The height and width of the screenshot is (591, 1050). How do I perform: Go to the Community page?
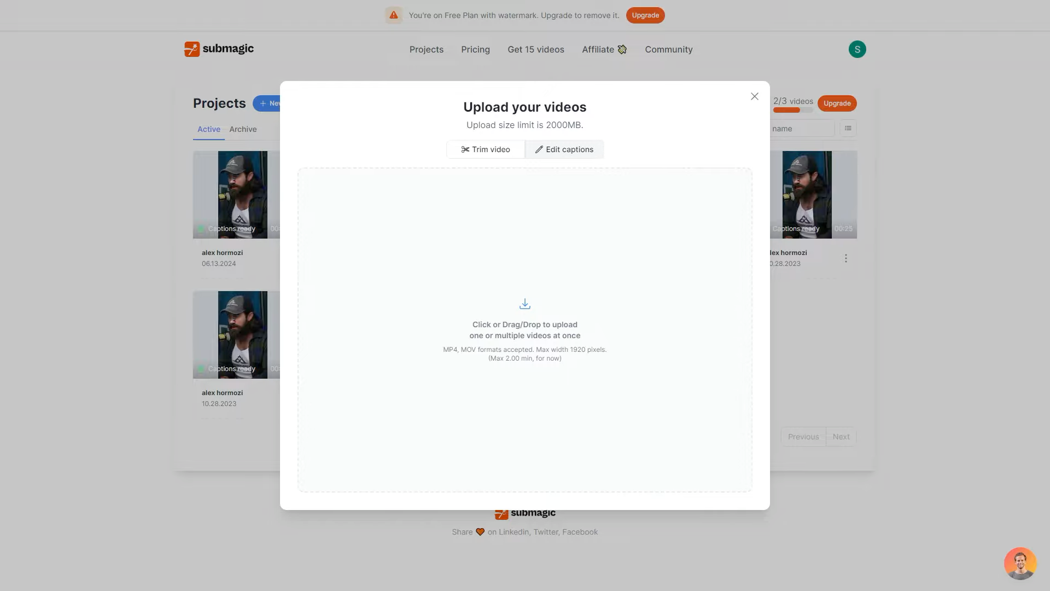[668, 49]
